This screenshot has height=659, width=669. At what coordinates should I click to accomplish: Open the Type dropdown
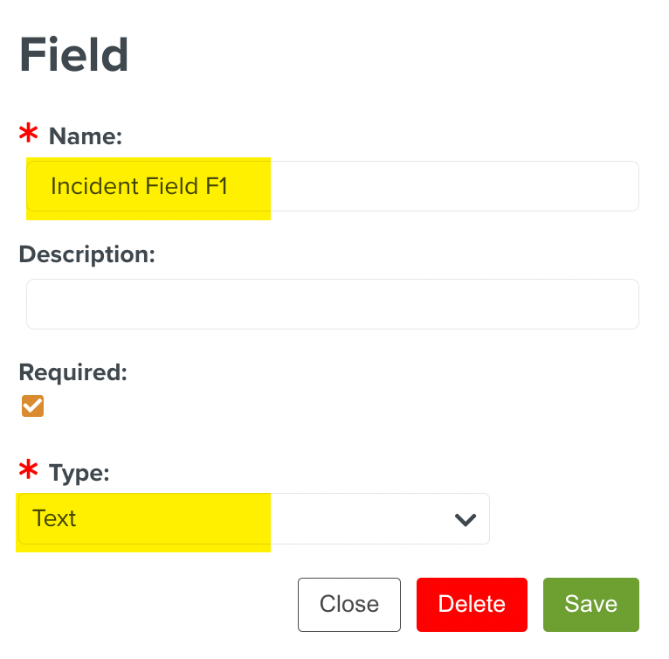coord(253,519)
